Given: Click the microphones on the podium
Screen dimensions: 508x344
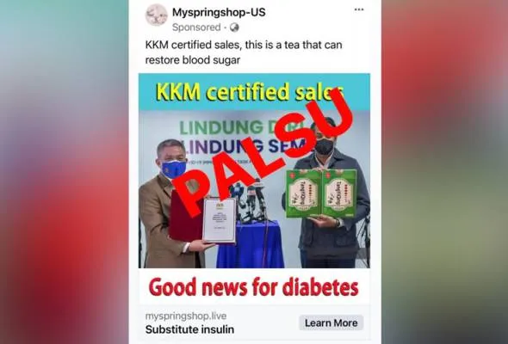Looking at the screenshot, I should tap(251, 200).
